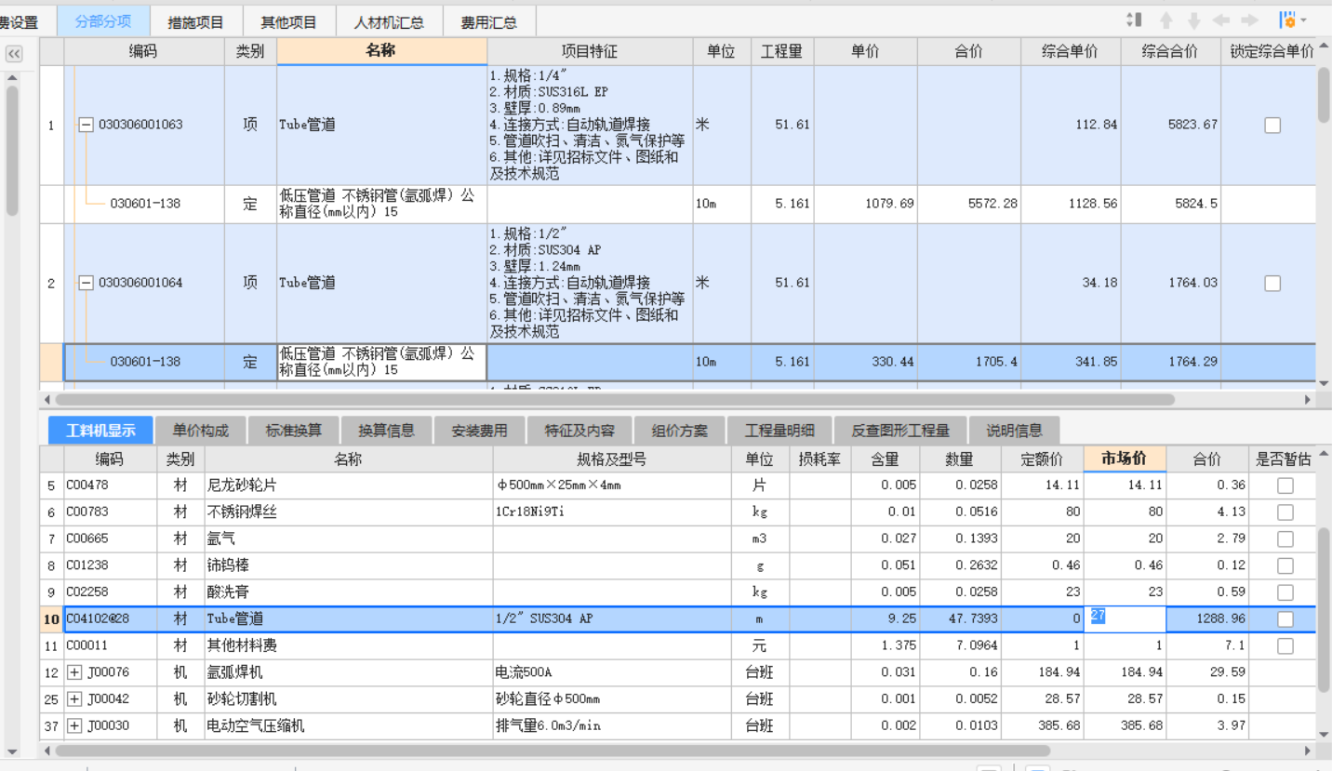
Task: Click 项目特征 column header
Action: point(590,51)
